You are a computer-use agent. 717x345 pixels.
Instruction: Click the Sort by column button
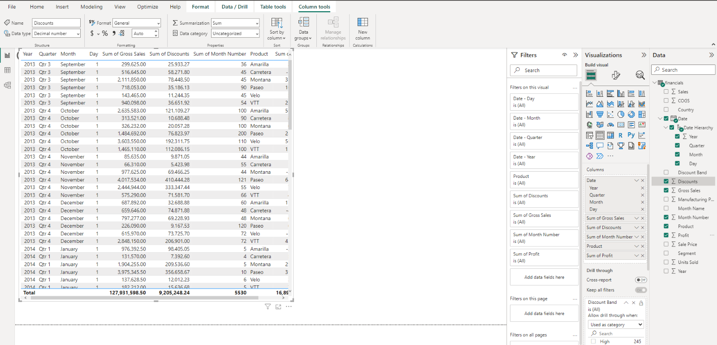tap(277, 29)
